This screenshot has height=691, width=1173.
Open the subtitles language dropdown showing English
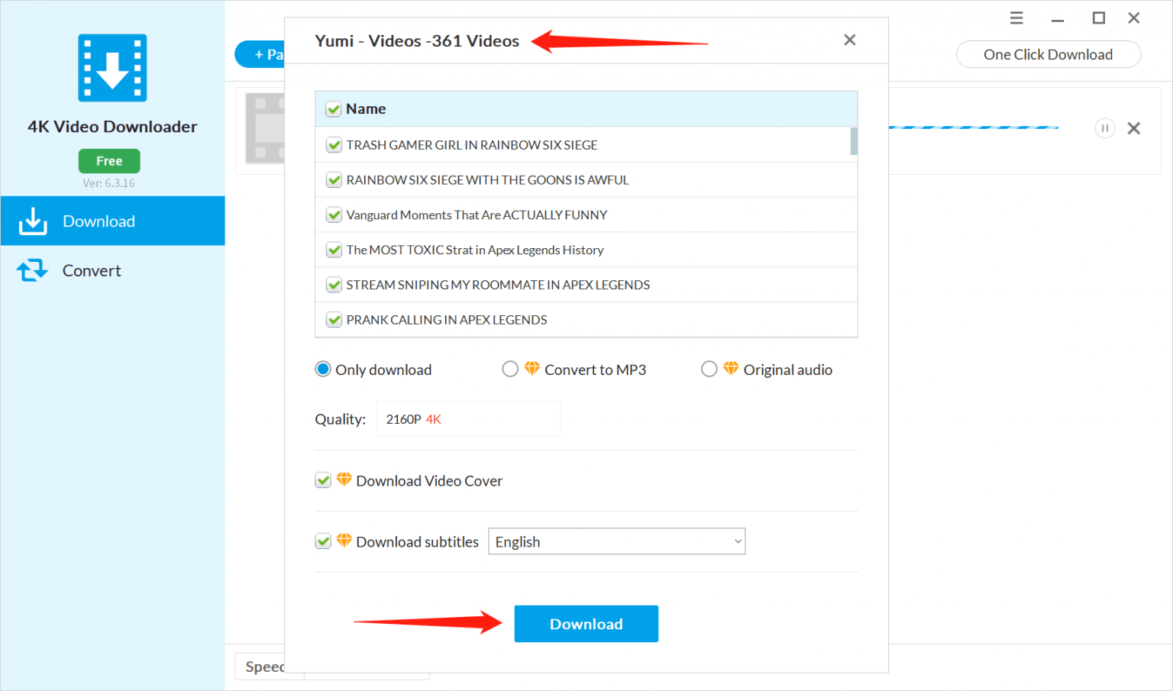pos(616,541)
